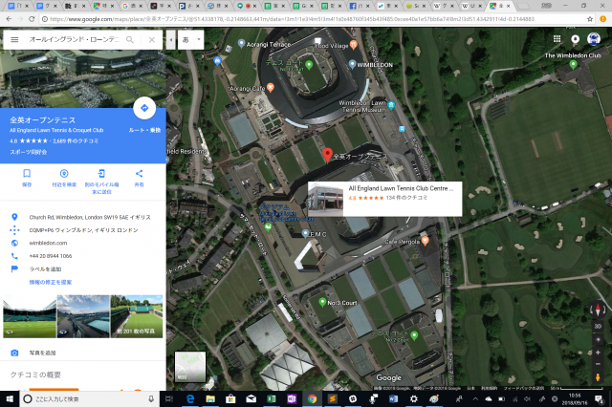Open Microsoft Edge from taskbar
Viewport: 612px width, 407px height.
(190, 398)
